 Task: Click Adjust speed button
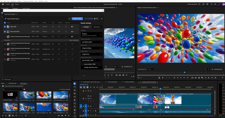coord(7,79)
